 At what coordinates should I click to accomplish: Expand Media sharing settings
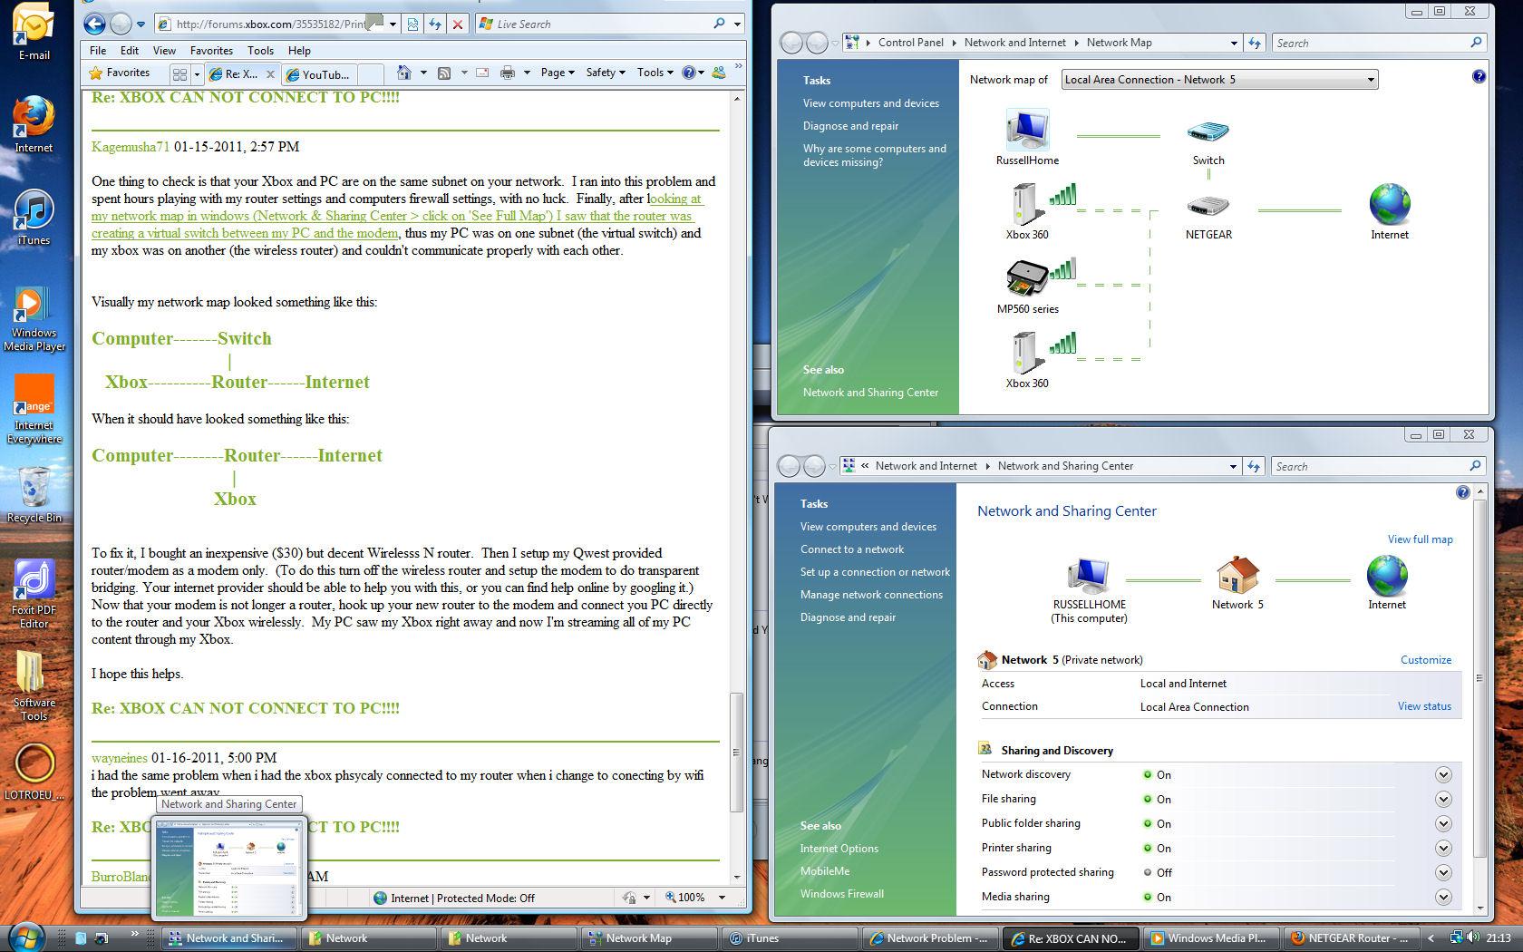[1443, 897]
